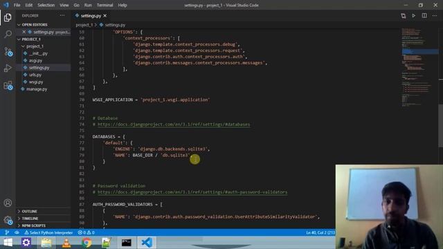
Task: Open the Help menu
Action: click(123, 5)
